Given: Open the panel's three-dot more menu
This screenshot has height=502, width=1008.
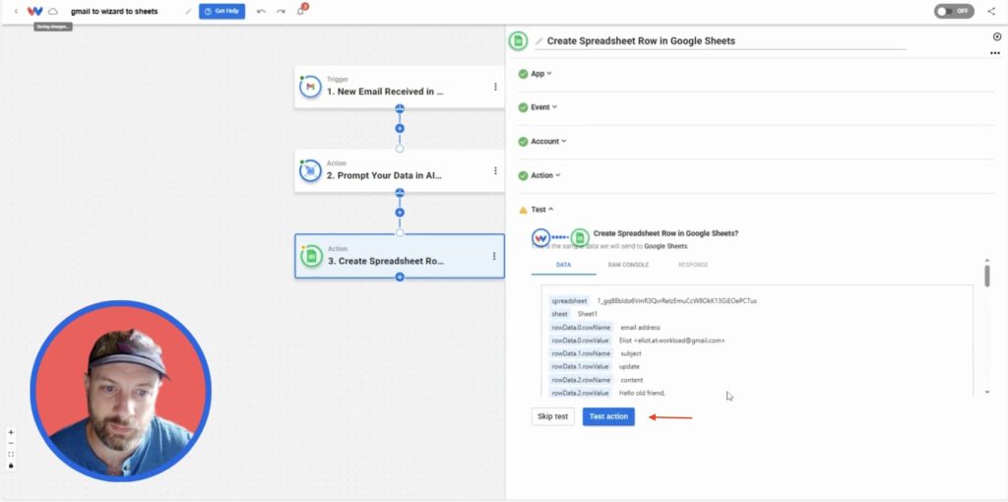Looking at the screenshot, I should [x=995, y=53].
